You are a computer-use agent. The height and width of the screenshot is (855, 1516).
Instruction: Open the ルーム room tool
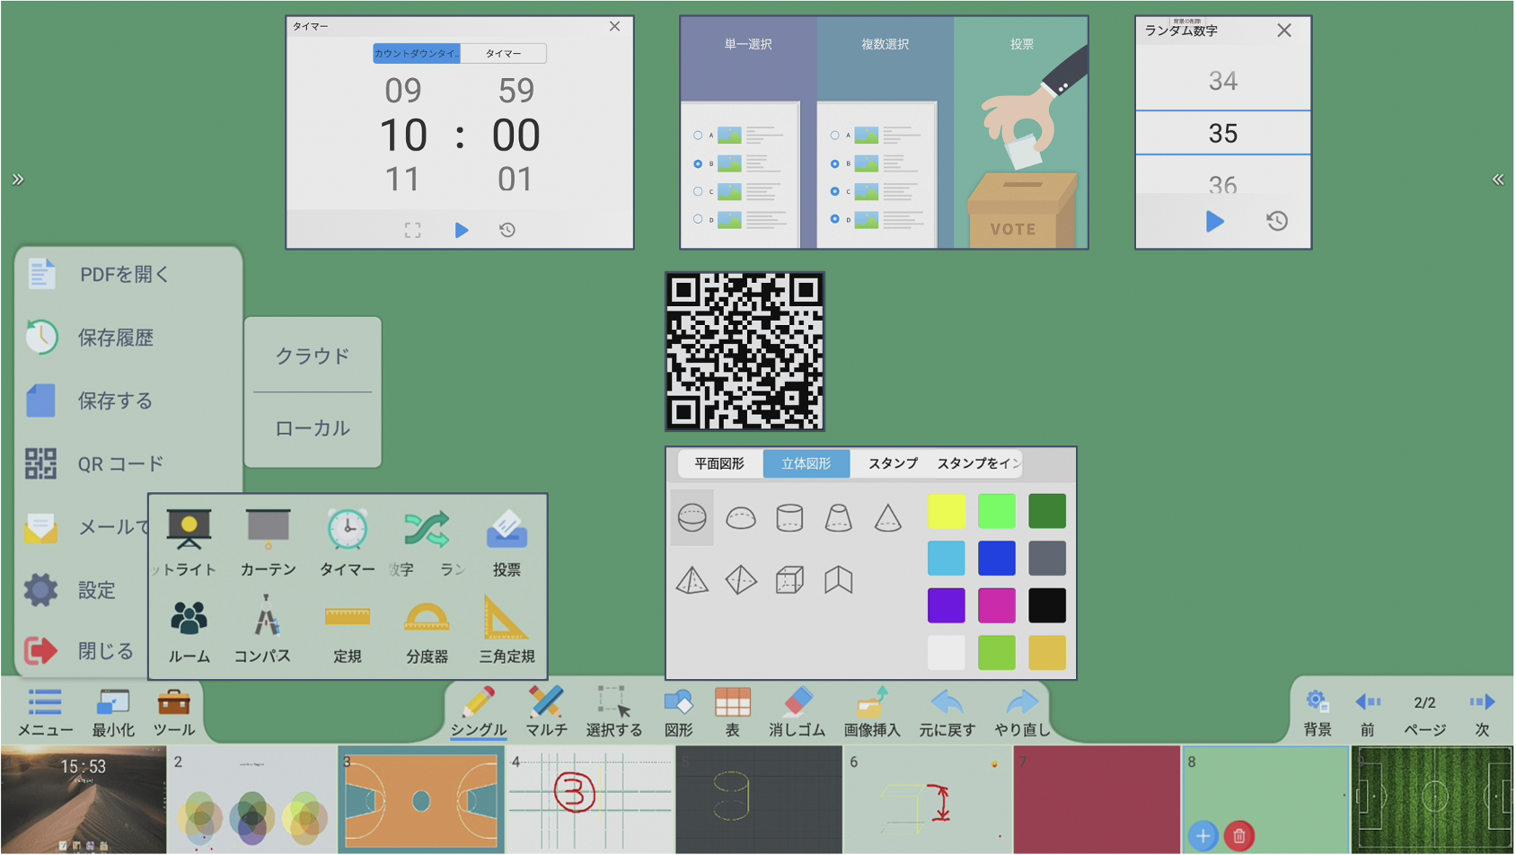tap(189, 631)
